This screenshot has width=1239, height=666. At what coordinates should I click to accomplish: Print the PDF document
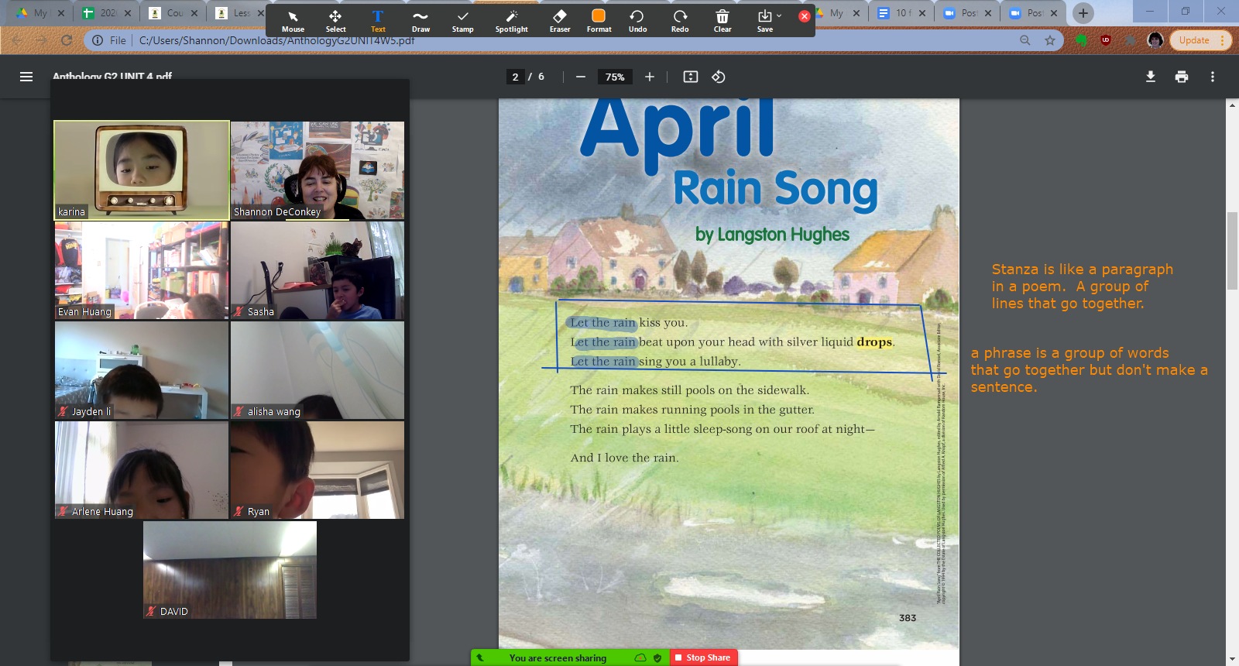point(1182,77)
